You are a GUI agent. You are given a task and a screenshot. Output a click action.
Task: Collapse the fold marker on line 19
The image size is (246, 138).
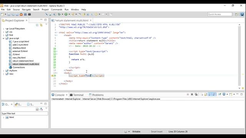pos(57,73)
